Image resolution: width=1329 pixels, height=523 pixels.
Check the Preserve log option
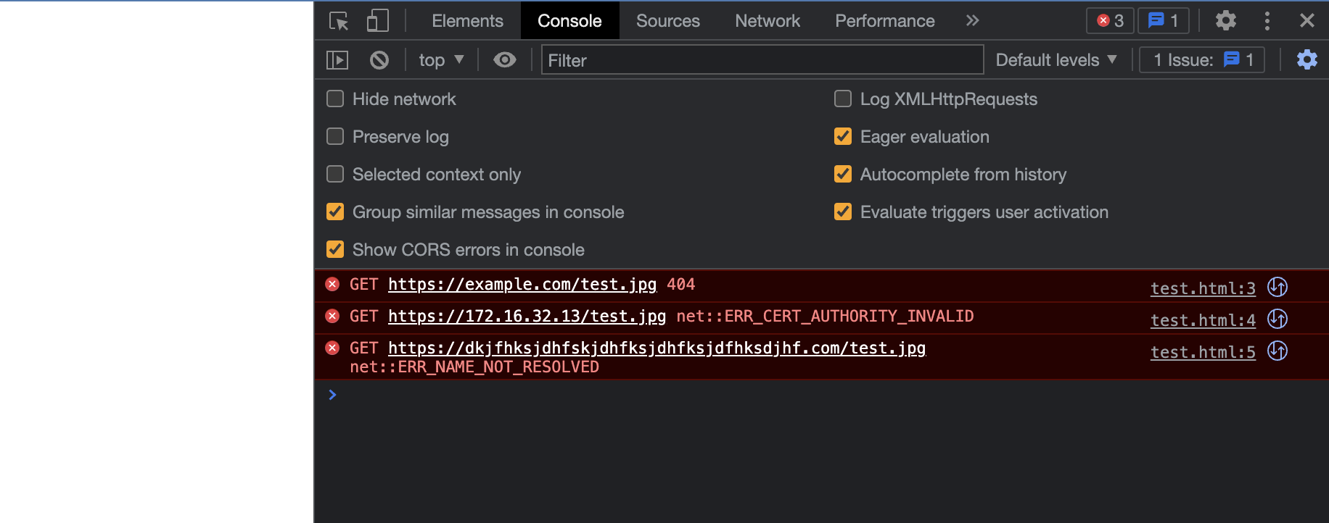[x=335, y=137]
